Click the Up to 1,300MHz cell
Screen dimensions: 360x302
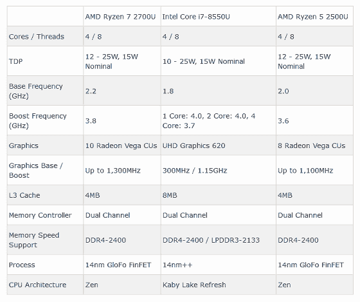[x=122, y=170]
